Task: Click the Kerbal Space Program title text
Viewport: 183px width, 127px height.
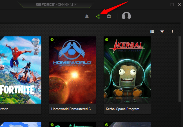Action: coord(122,109)
